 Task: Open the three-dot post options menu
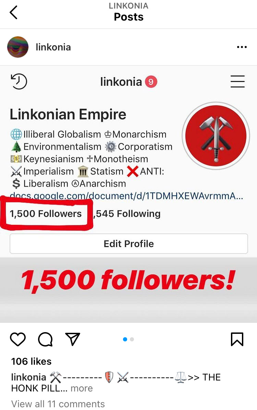click(x=242, y=47)
